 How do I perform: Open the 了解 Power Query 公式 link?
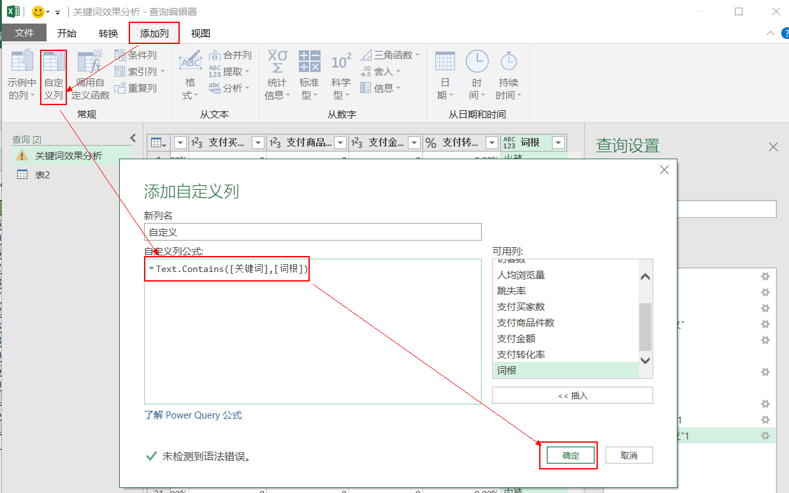point(193,415)
